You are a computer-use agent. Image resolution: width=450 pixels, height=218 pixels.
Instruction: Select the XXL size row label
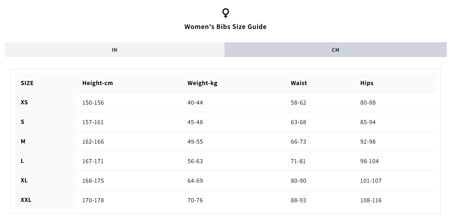(x=26, y=200)
